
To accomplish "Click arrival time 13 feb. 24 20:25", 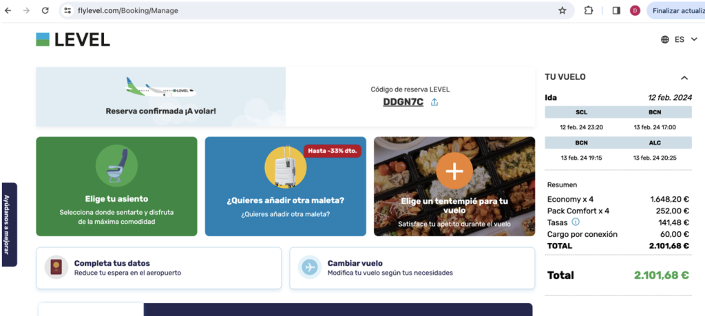I will [655, 158].
